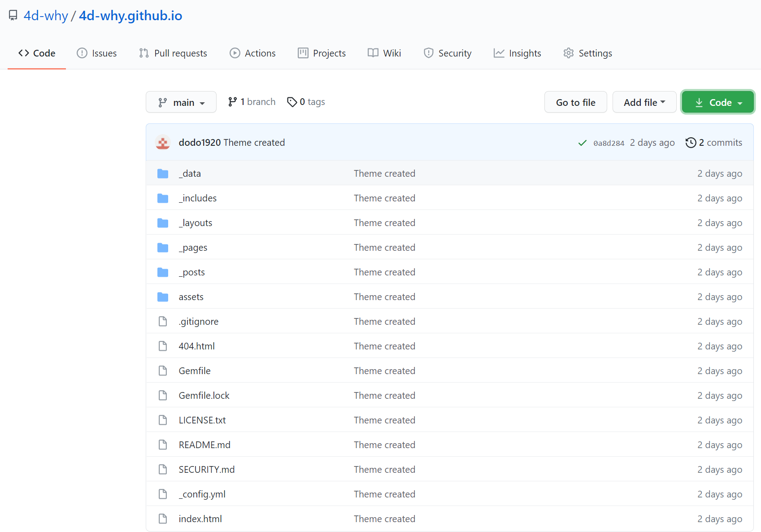The image size is (761, 532).
Task: Open the Issues tab
Action: [96, 53]
